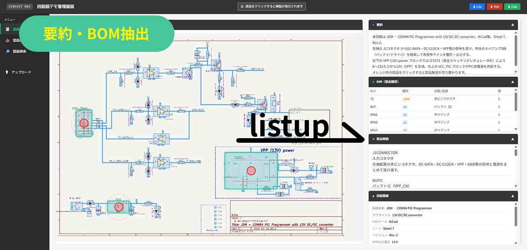
Task: Select the J1 connector red marker
Action: 84,123
